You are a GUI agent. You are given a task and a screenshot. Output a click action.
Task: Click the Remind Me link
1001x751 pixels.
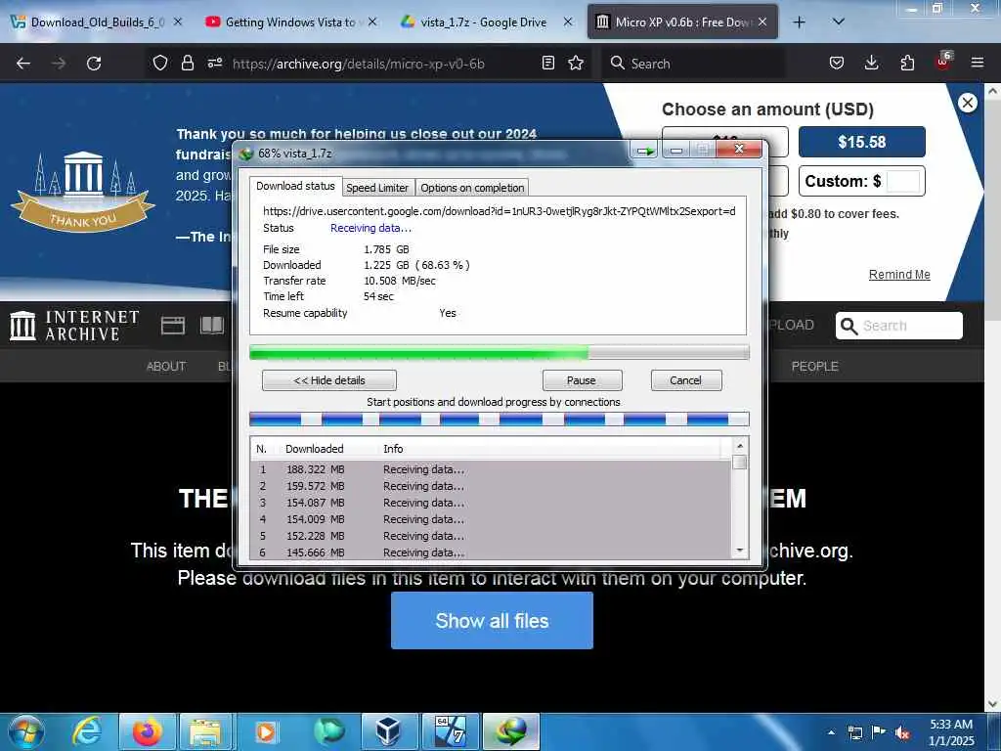click(x=899, y=275)
